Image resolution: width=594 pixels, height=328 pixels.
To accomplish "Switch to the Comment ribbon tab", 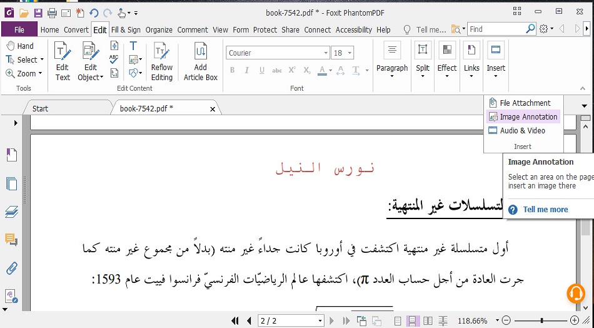I will pos(193,29).
